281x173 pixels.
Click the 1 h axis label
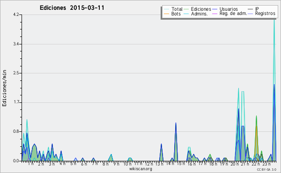tap(31, 164)
